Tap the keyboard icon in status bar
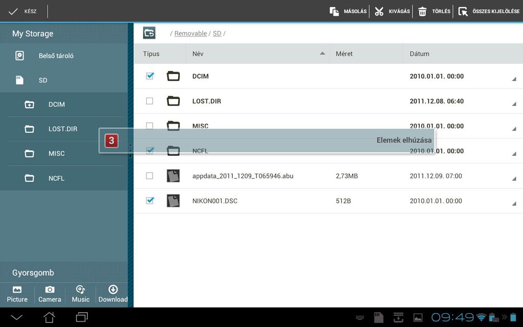 (360, 318)
